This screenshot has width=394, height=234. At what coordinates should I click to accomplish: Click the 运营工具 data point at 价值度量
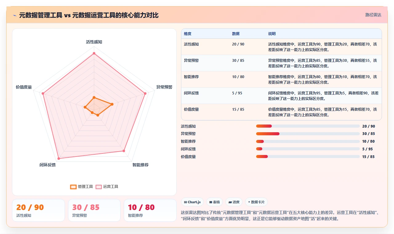coord(43,93)
